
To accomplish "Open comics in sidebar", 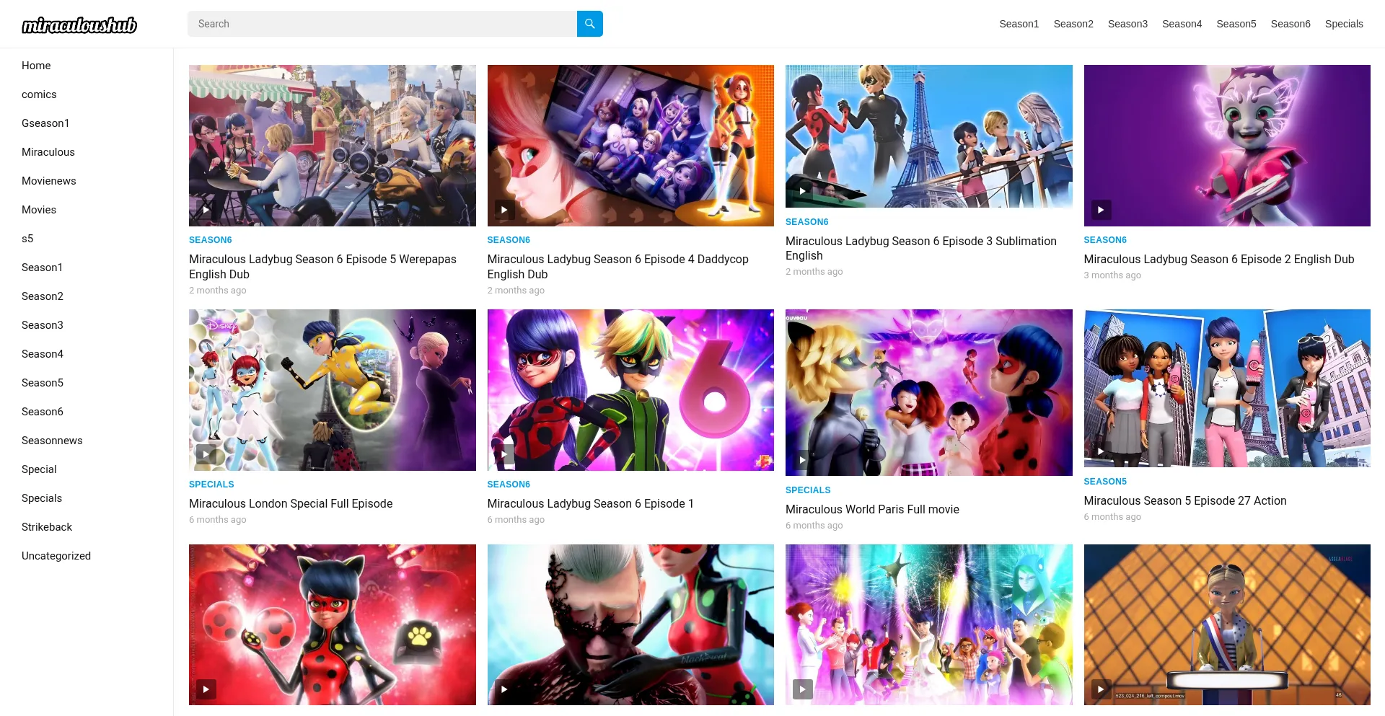I will click(39, 94).
